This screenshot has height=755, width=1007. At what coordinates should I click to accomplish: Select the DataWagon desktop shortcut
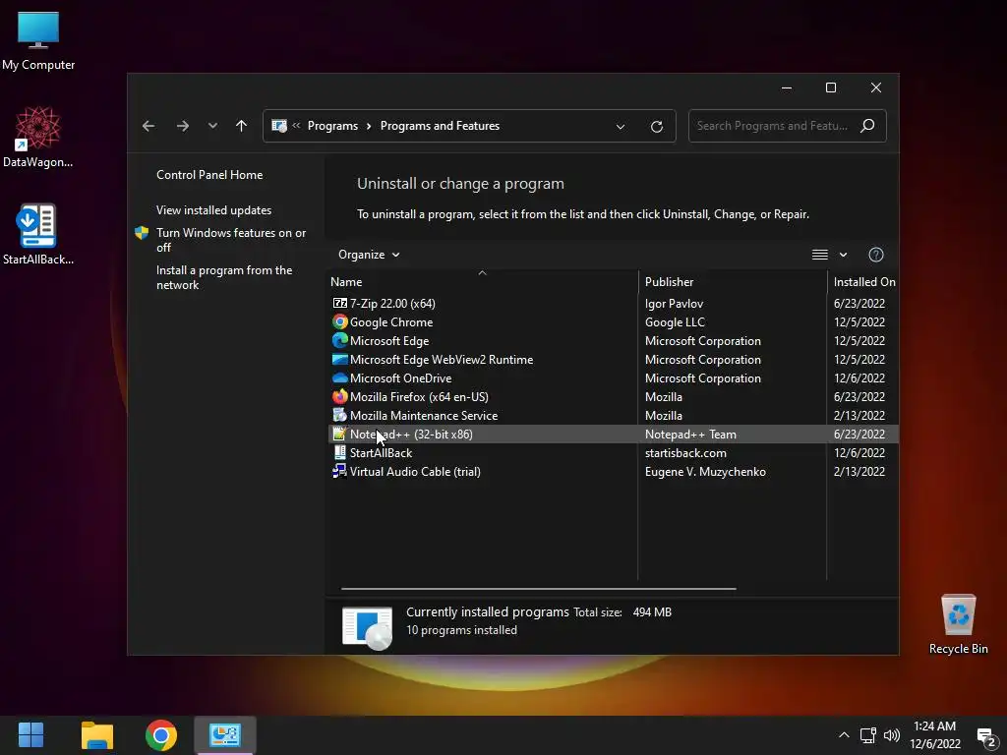click(x=38, y=138)
